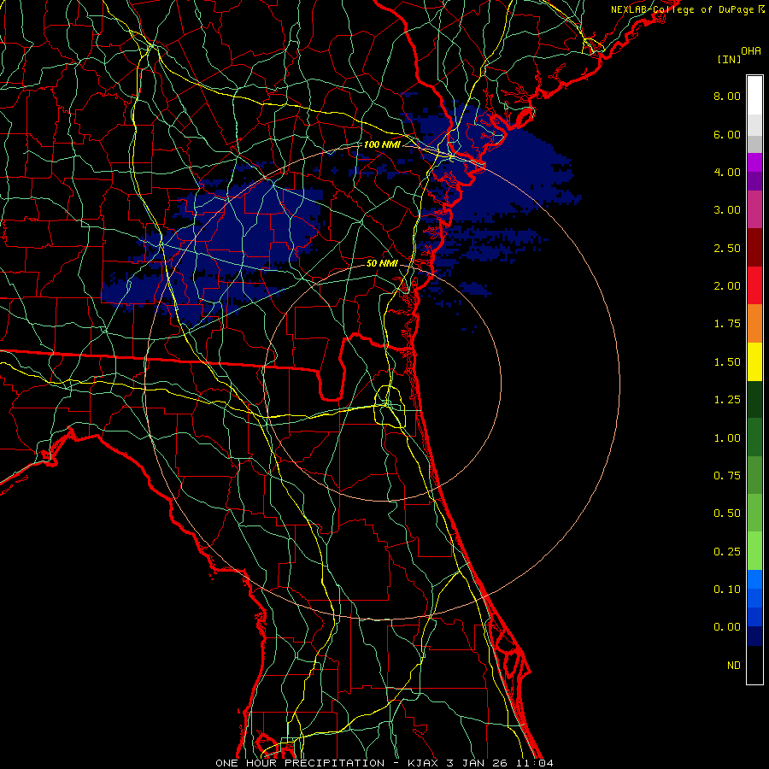
Task: Click the ONE HOUR PRECIPITATION caption text
Action: (300, 763)
